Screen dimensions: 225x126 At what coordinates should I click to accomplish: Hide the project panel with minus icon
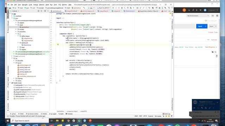(48, 11)
